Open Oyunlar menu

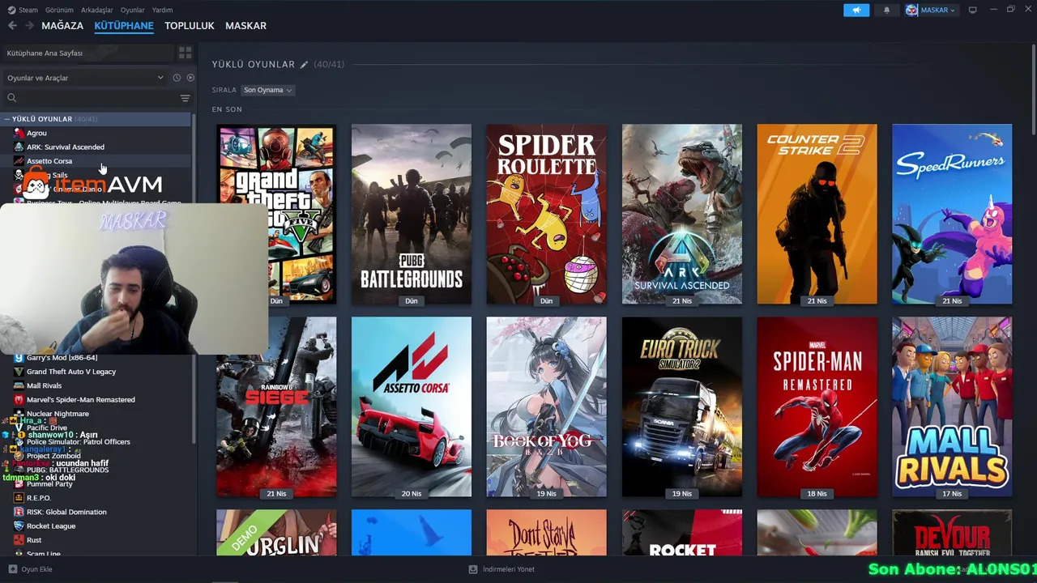(x=133, y=10)
